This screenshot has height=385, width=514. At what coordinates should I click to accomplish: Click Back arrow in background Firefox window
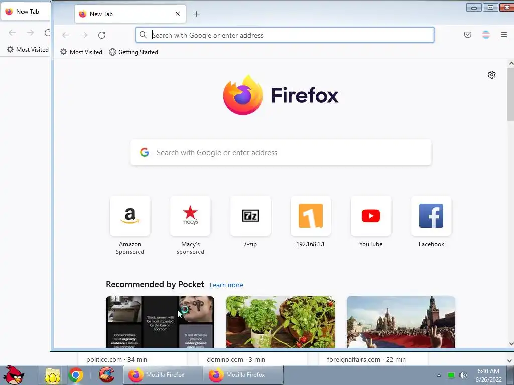pyautogui.click(x=12, y=33)
